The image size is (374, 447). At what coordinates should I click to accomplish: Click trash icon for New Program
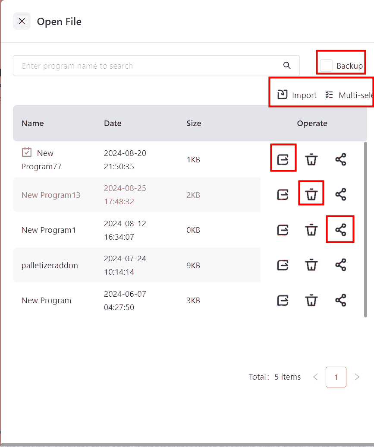pyautogui.click(x=311, y=300)
